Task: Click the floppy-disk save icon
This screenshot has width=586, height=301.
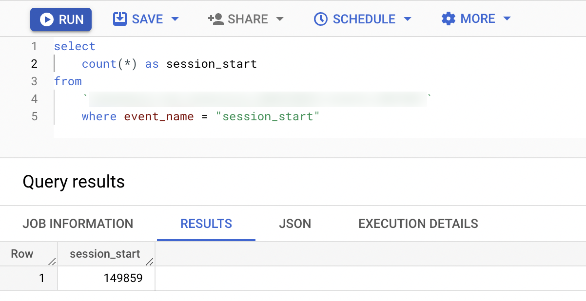Action: (119, 19)
